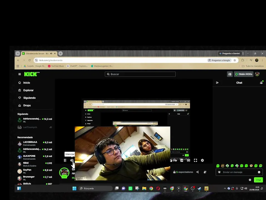Open the icon button left of Obtén KICKs
The image size is (266, 200).
click(230, 74)
